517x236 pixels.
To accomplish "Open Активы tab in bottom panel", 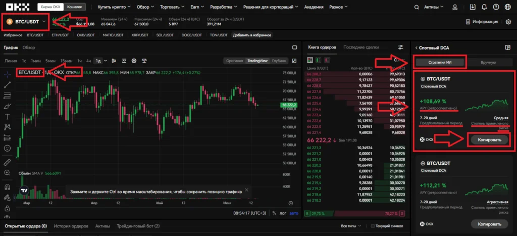I will [102, 226].
